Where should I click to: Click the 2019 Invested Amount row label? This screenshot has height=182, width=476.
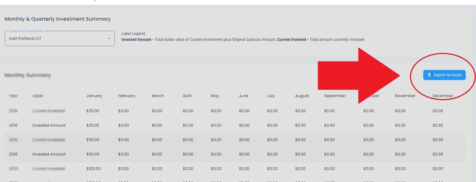(49, 154)
